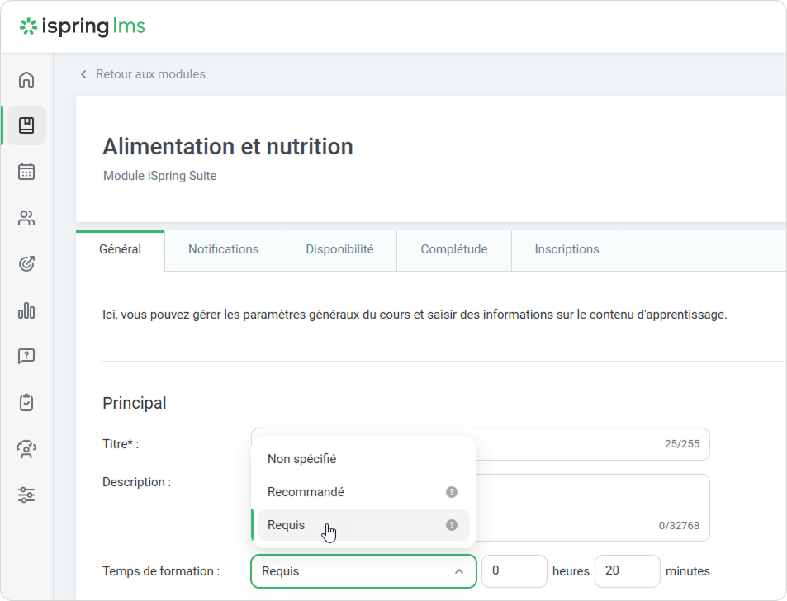
Task: Click the help icon beside Recommandé
Action: pyautogui.click(x=452, y=492)
